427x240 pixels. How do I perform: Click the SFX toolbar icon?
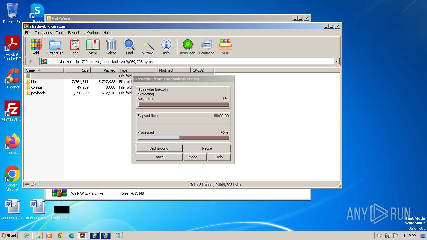click(225, 47)
